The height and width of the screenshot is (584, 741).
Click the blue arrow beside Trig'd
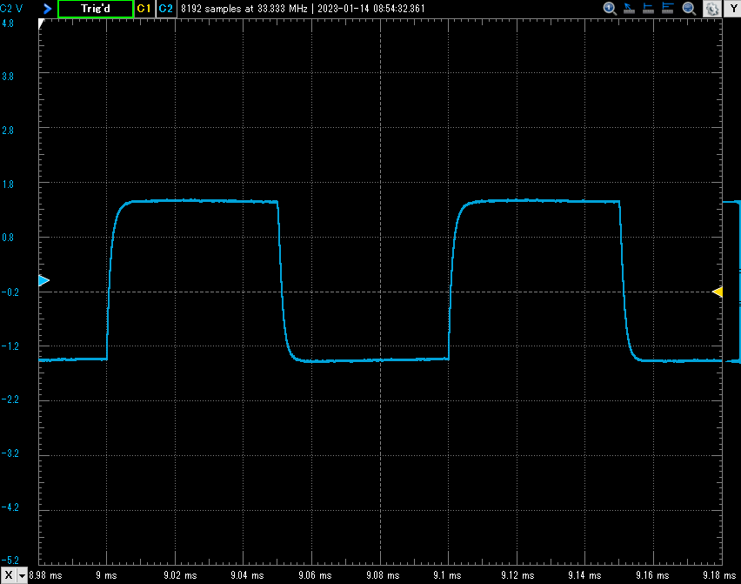(47, 9)
